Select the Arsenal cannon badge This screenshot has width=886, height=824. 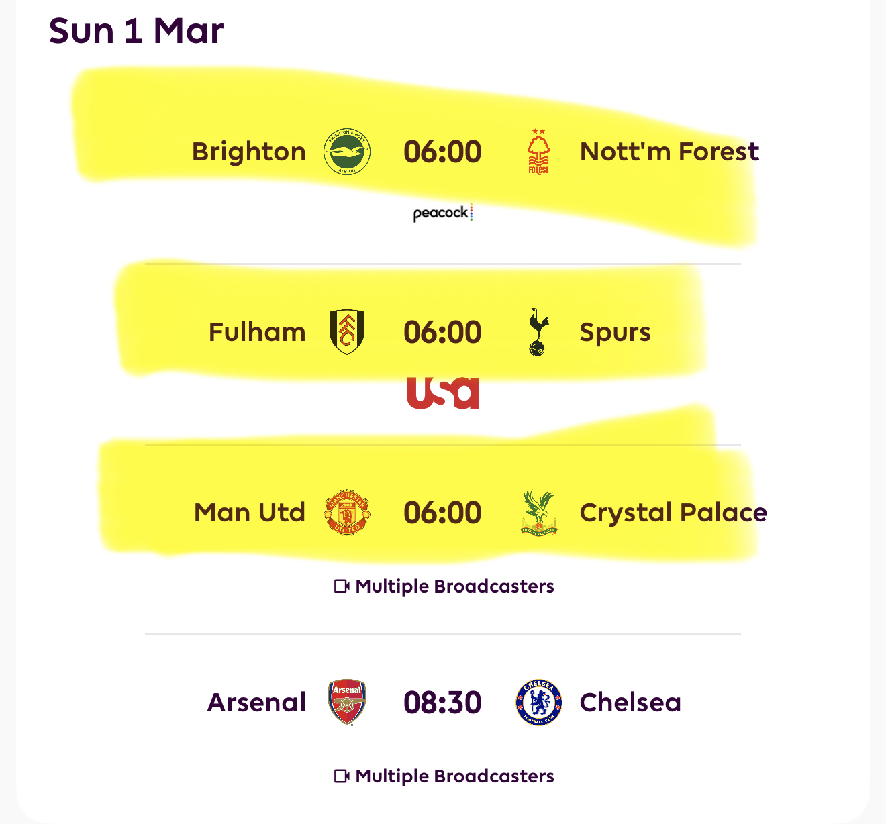(347, 703)
